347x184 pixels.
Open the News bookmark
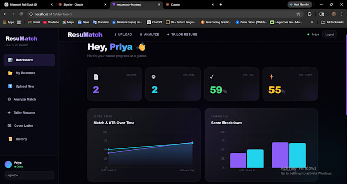[x=83, y=22]
